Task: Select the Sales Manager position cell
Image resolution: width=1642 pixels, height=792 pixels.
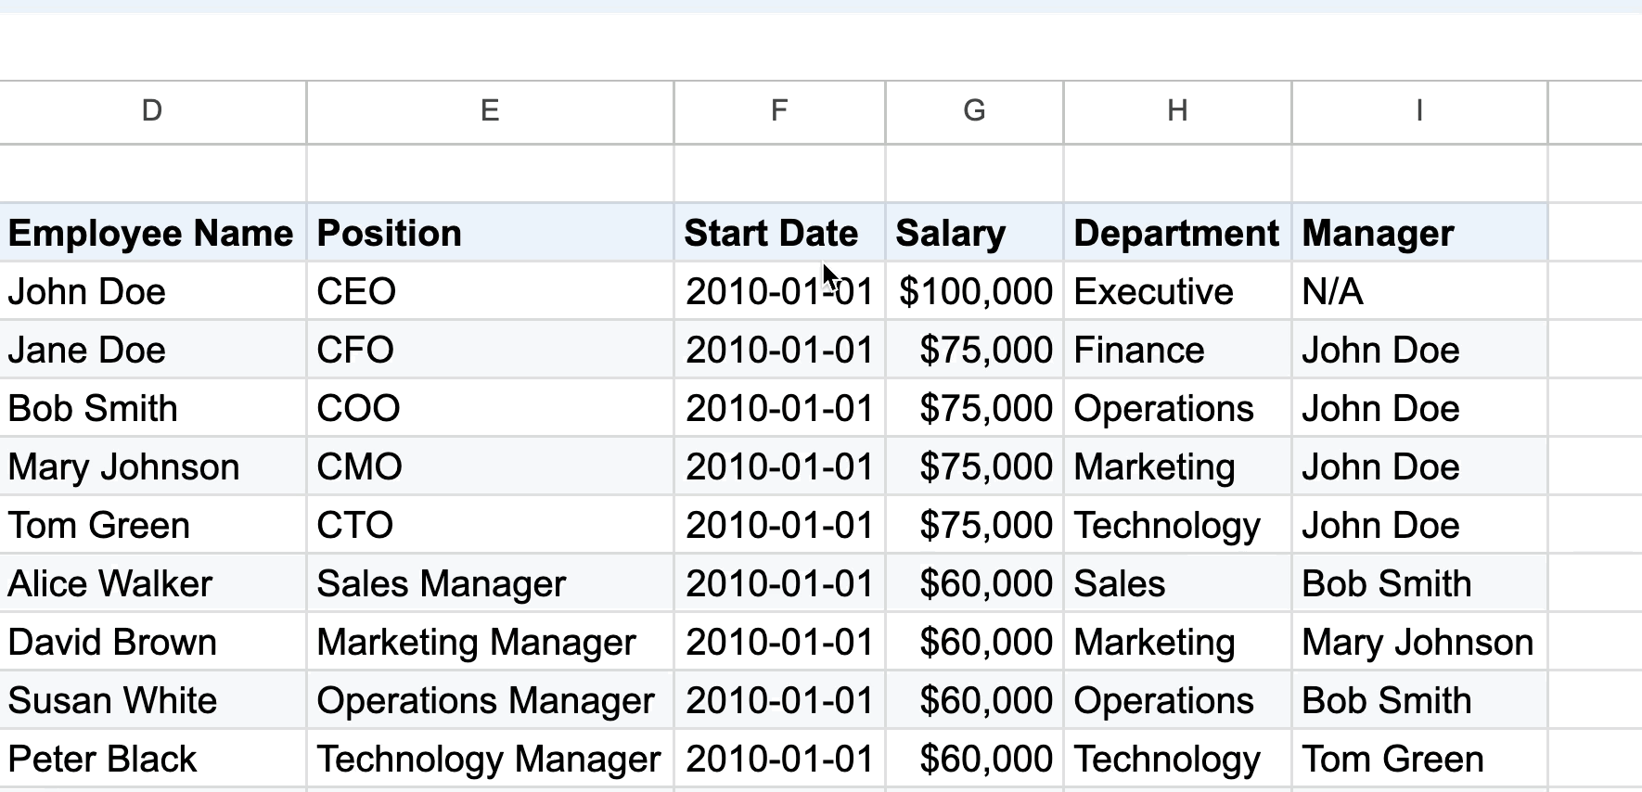Action: tap(442, 584)
